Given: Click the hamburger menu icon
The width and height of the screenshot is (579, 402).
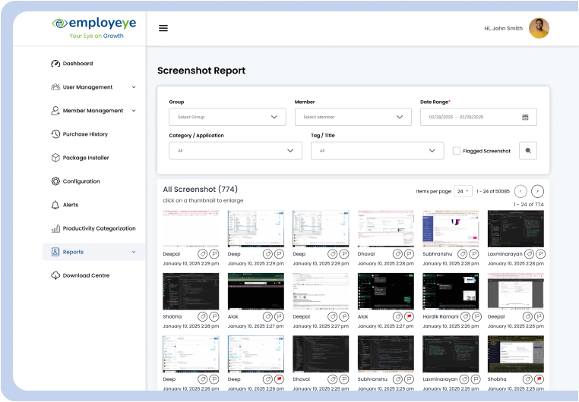Looking at the screenshot, I should pyautogui.click(x=163, y=28).
